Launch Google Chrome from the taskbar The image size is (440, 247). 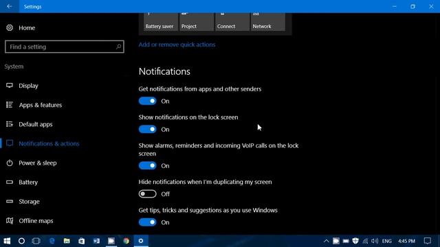point(126,241)
